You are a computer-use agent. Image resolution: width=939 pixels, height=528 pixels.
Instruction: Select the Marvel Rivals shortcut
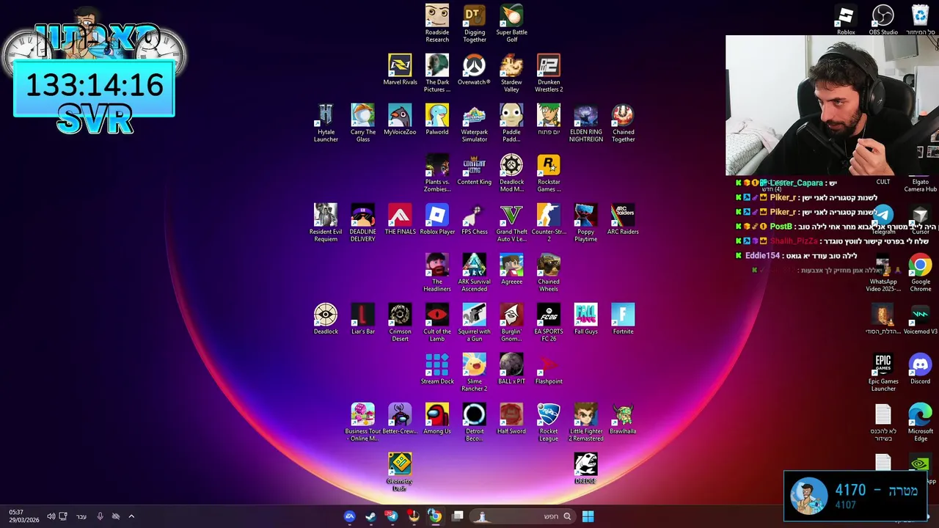(x=400, y=70)
